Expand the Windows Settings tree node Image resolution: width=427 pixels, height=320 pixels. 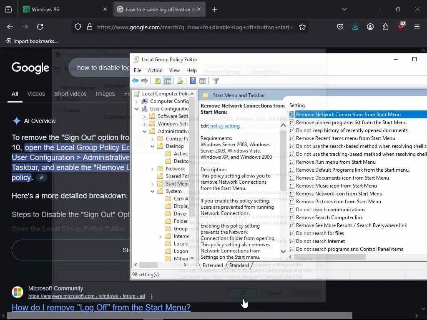pyautogui.click(x=144, y=124)
